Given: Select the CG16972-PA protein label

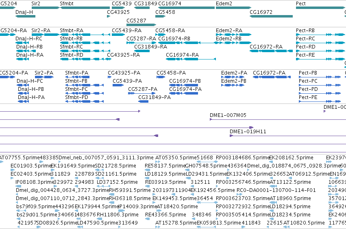Looking at the screenshot, I should point(269,73).
